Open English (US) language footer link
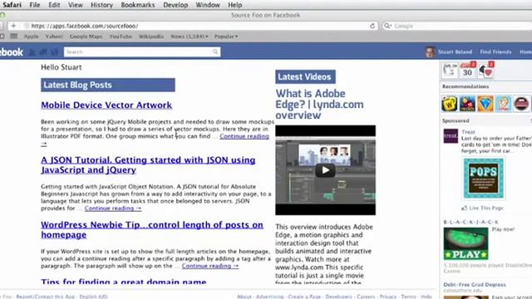Image resolution: width=532 pixels, height=299 pixels. pos(93,297)
